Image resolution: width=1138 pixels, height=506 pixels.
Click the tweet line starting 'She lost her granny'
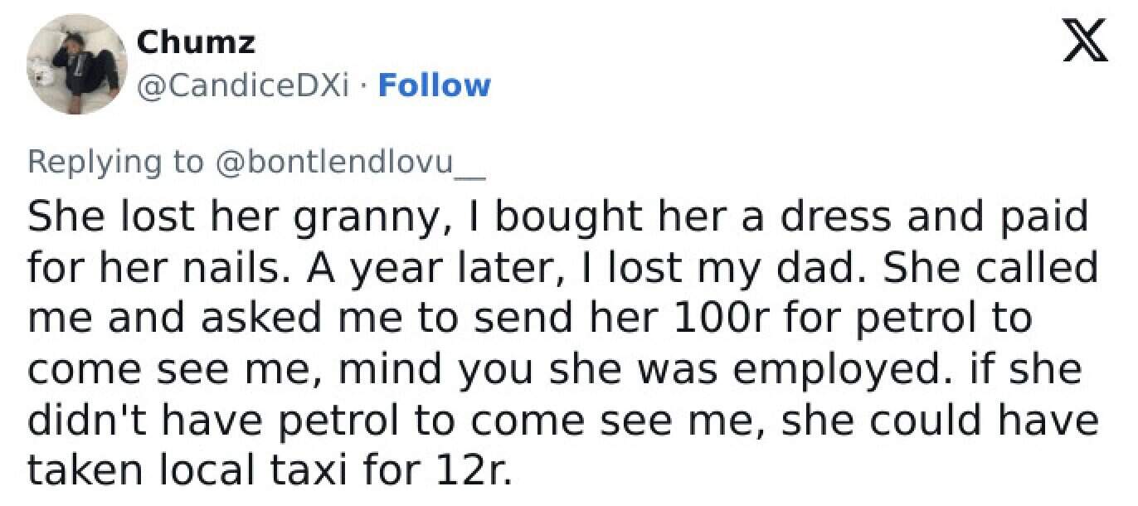[557, 217]
